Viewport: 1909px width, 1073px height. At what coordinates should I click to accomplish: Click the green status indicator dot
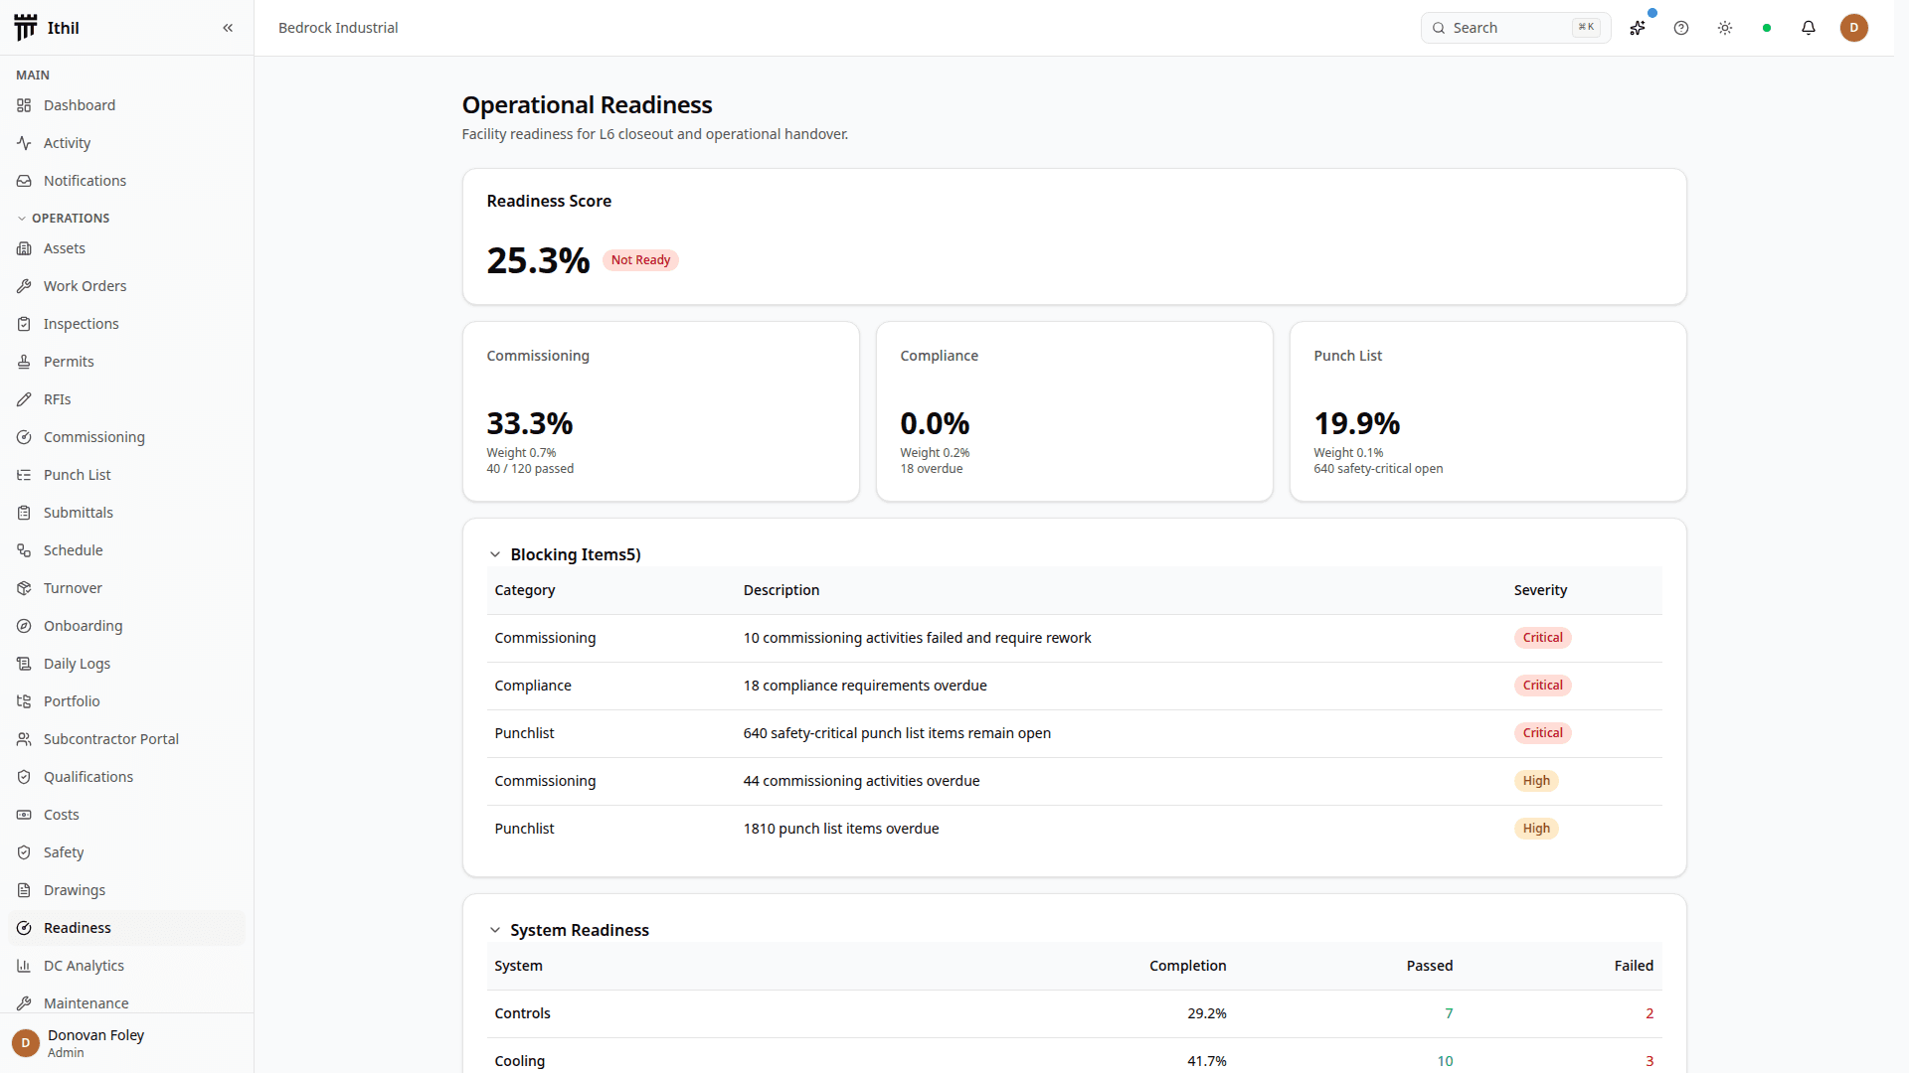click(1767, 28)
